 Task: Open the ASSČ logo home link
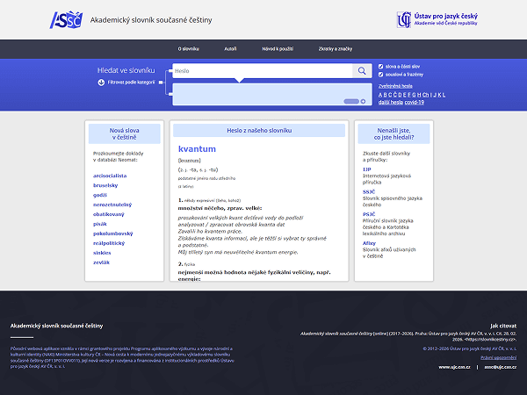[66, 20]
